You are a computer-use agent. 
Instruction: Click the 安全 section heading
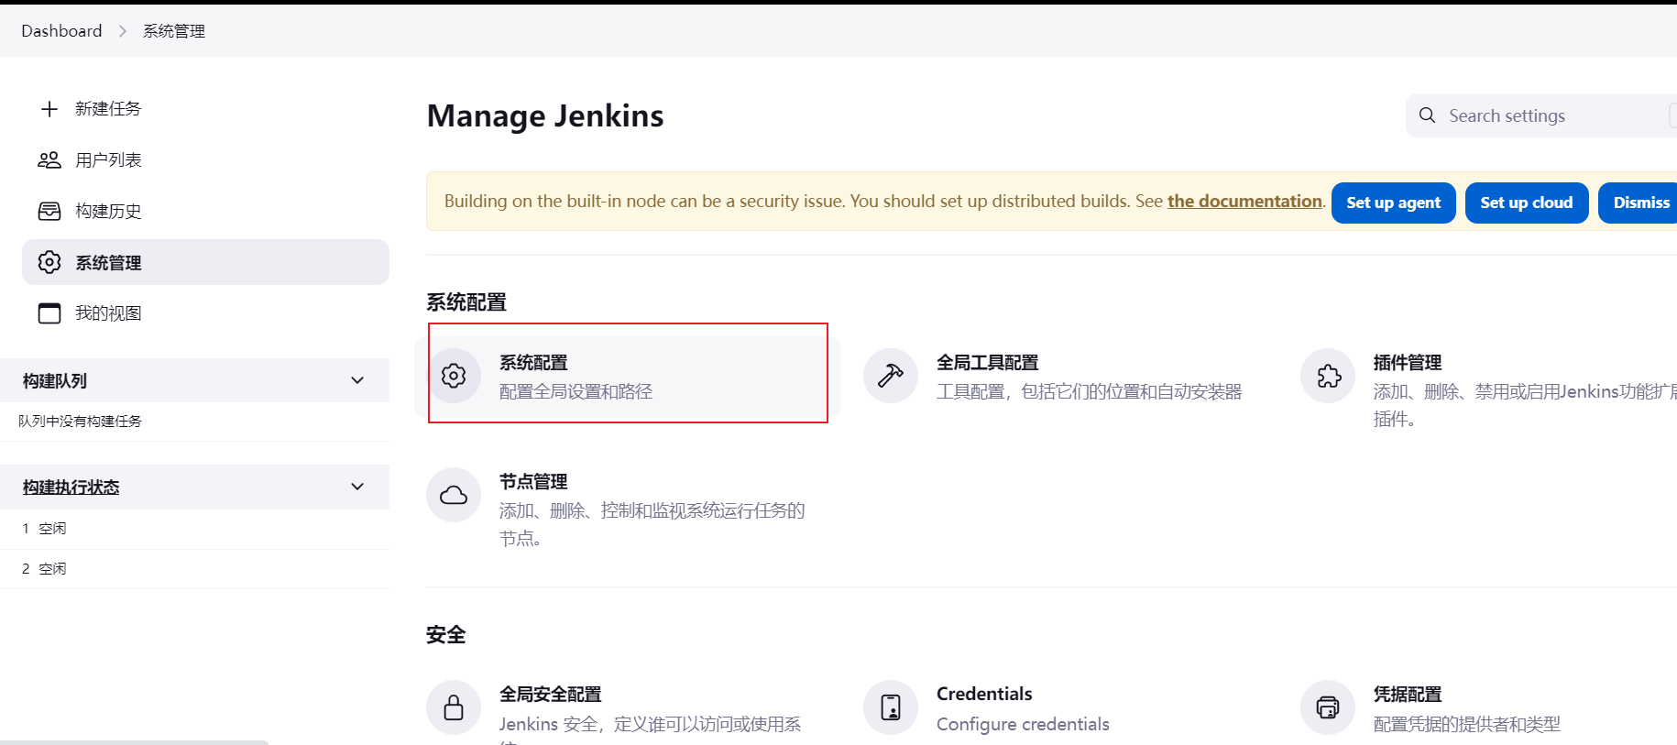pyautogui.click(x=446, y=634)
